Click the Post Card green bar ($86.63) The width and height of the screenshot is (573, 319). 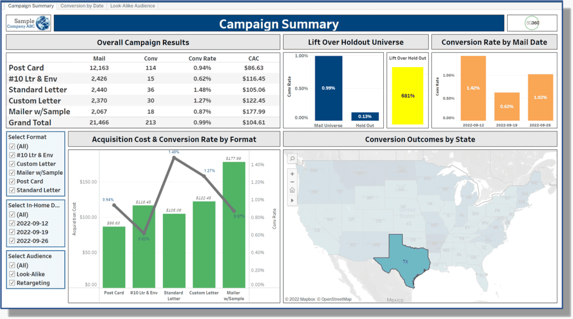[114, 257]
